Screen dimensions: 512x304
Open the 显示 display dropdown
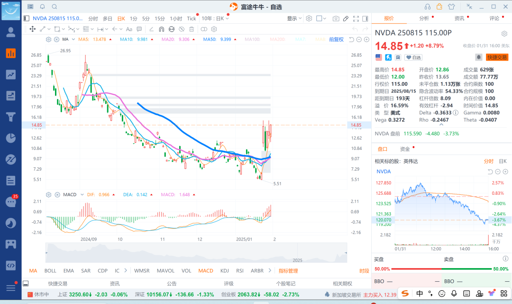click(294, 18)
